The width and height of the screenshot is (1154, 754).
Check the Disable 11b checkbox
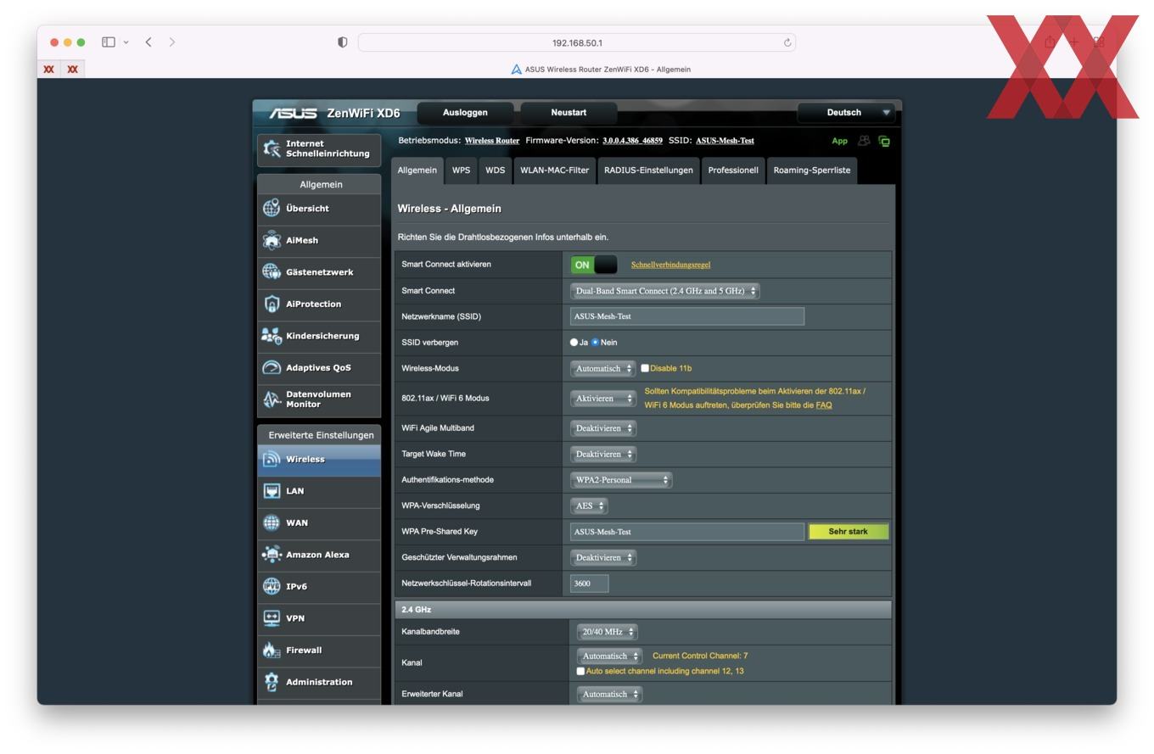645,368
